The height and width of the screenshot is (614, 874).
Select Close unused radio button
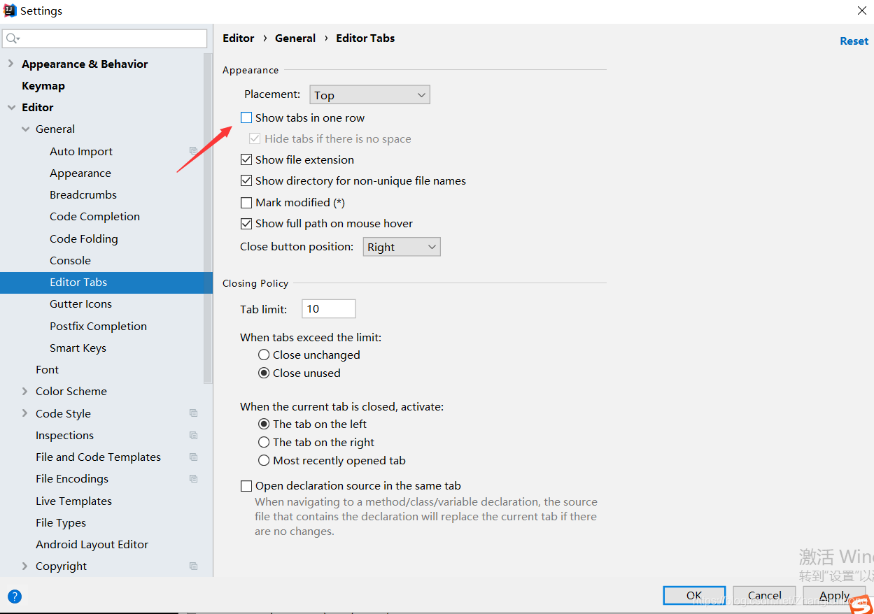tap(264, 373)
